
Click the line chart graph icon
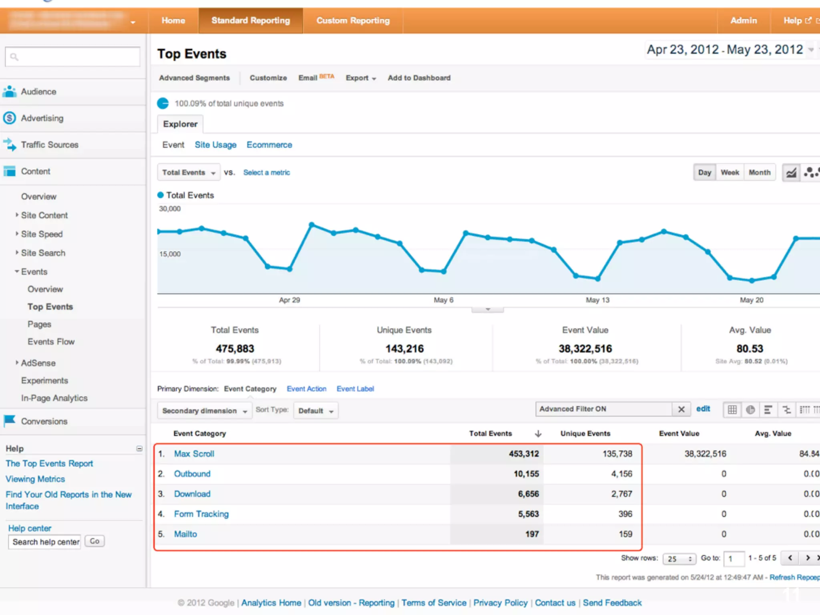tap(791, 173)
